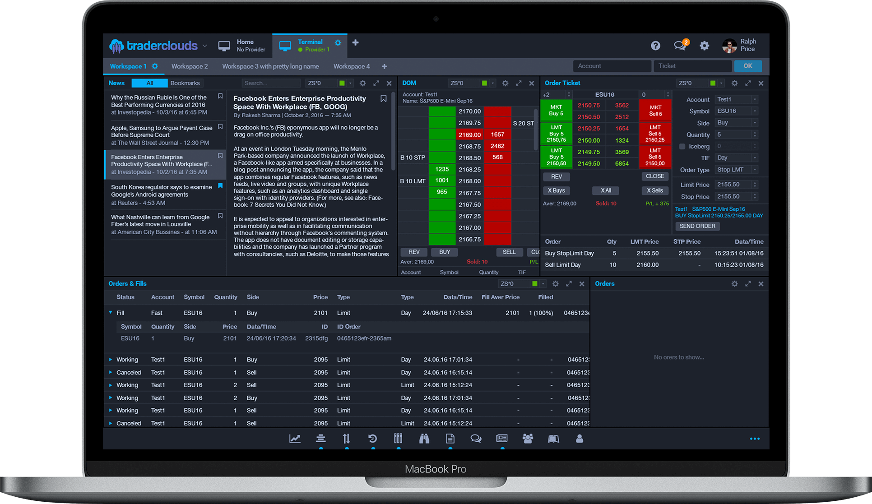This screenshot has height=504, width=872.
Task: Open the Order Type dropdown showing Stop LMT
Action: [x=737, y=170]
